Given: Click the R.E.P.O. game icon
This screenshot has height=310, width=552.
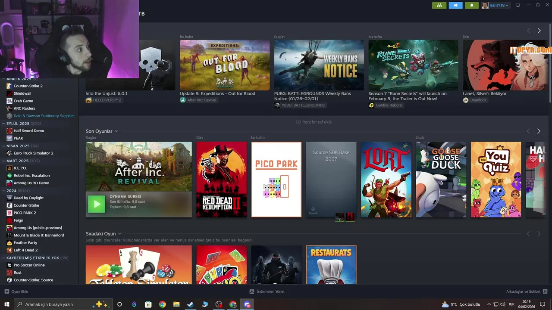Looking at the screenshot, I should click(x=9, y=168).
